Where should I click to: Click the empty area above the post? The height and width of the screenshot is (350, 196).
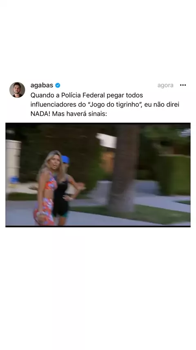coord(98,40)
